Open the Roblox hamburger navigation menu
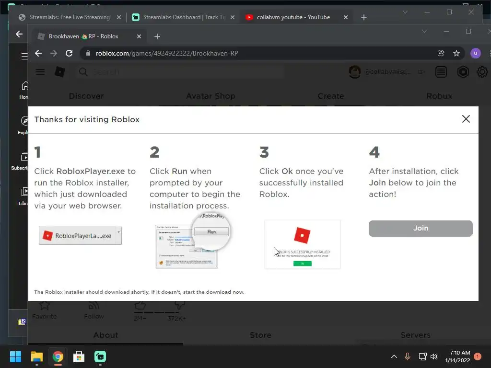This screenshot has height=368, width=491. pyautogui.click(x=40, y=72)
